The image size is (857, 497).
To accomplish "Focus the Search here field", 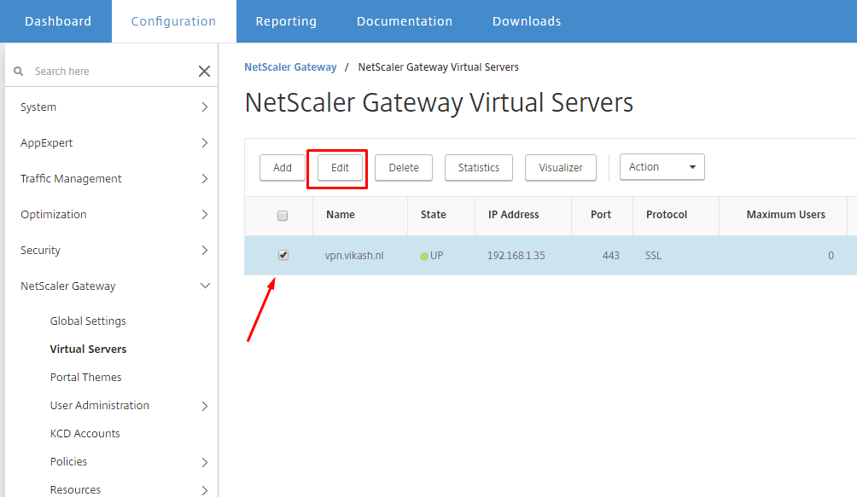I will pyautogui.click(x=112, y=72).
